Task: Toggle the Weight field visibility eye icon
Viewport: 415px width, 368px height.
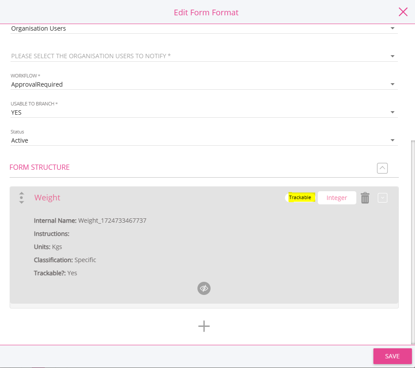Action: point(204,288)
